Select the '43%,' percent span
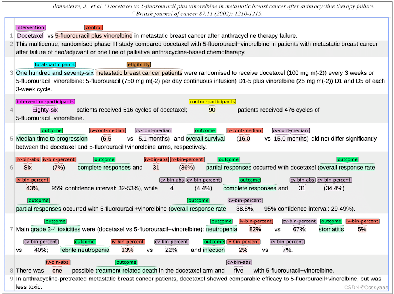394x294 pixels. point(33,188)
